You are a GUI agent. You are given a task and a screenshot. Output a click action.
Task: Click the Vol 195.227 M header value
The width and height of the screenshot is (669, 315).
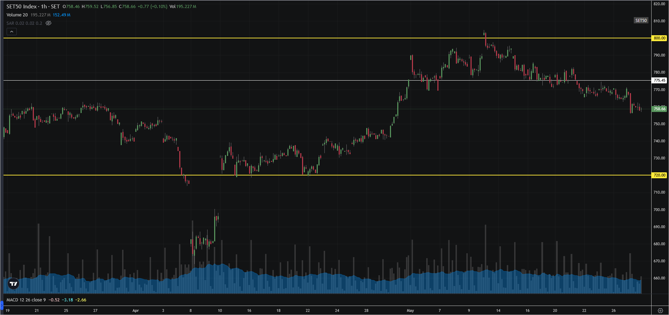point(183,7)
